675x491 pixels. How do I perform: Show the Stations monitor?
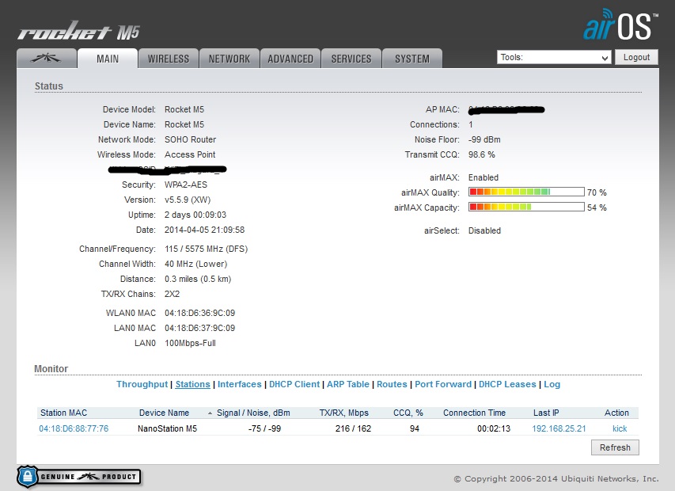pyautogui.click(x=192, y=384)
